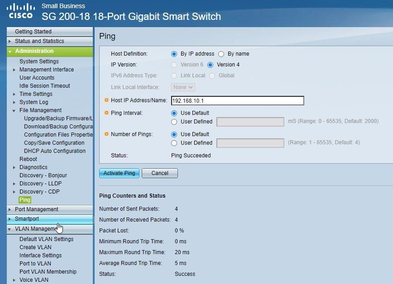This screenshot has height=284, width=393.
Task: Open Configuration Files Properties page
Action: point(58,135)
